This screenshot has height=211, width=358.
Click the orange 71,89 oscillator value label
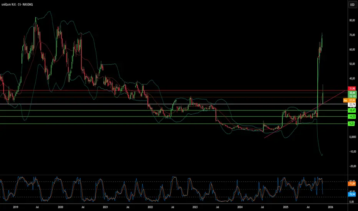click(x=352, y=184)
